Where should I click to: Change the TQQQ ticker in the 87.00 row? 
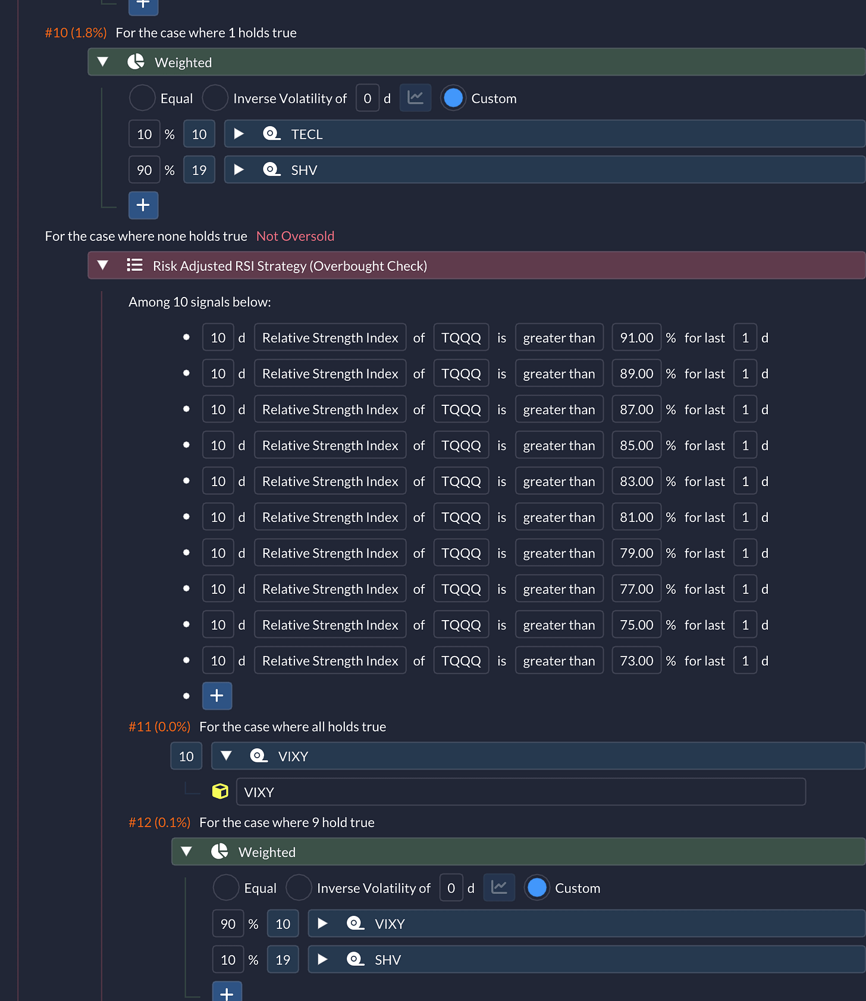pyautogui.click(x=461, y=409)
